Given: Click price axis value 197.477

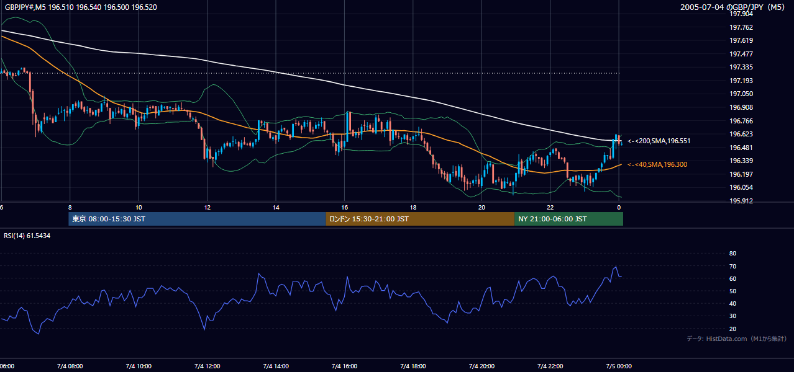Looking at the screenshot, I should click(741, 54).
